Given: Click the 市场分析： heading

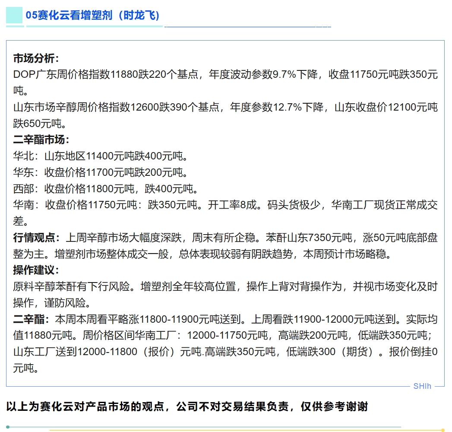Looking at the screenshot, I should pyautogui.click(x=36, y=58).
